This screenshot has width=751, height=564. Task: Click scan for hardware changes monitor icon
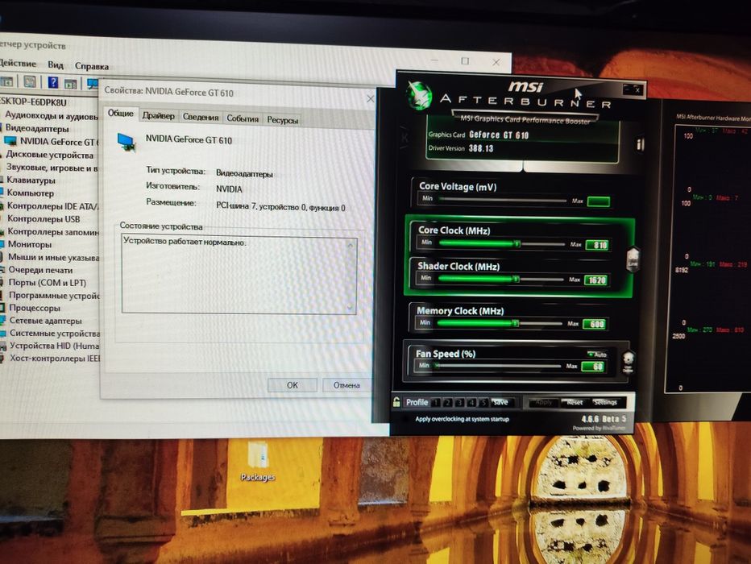[93, 84]
